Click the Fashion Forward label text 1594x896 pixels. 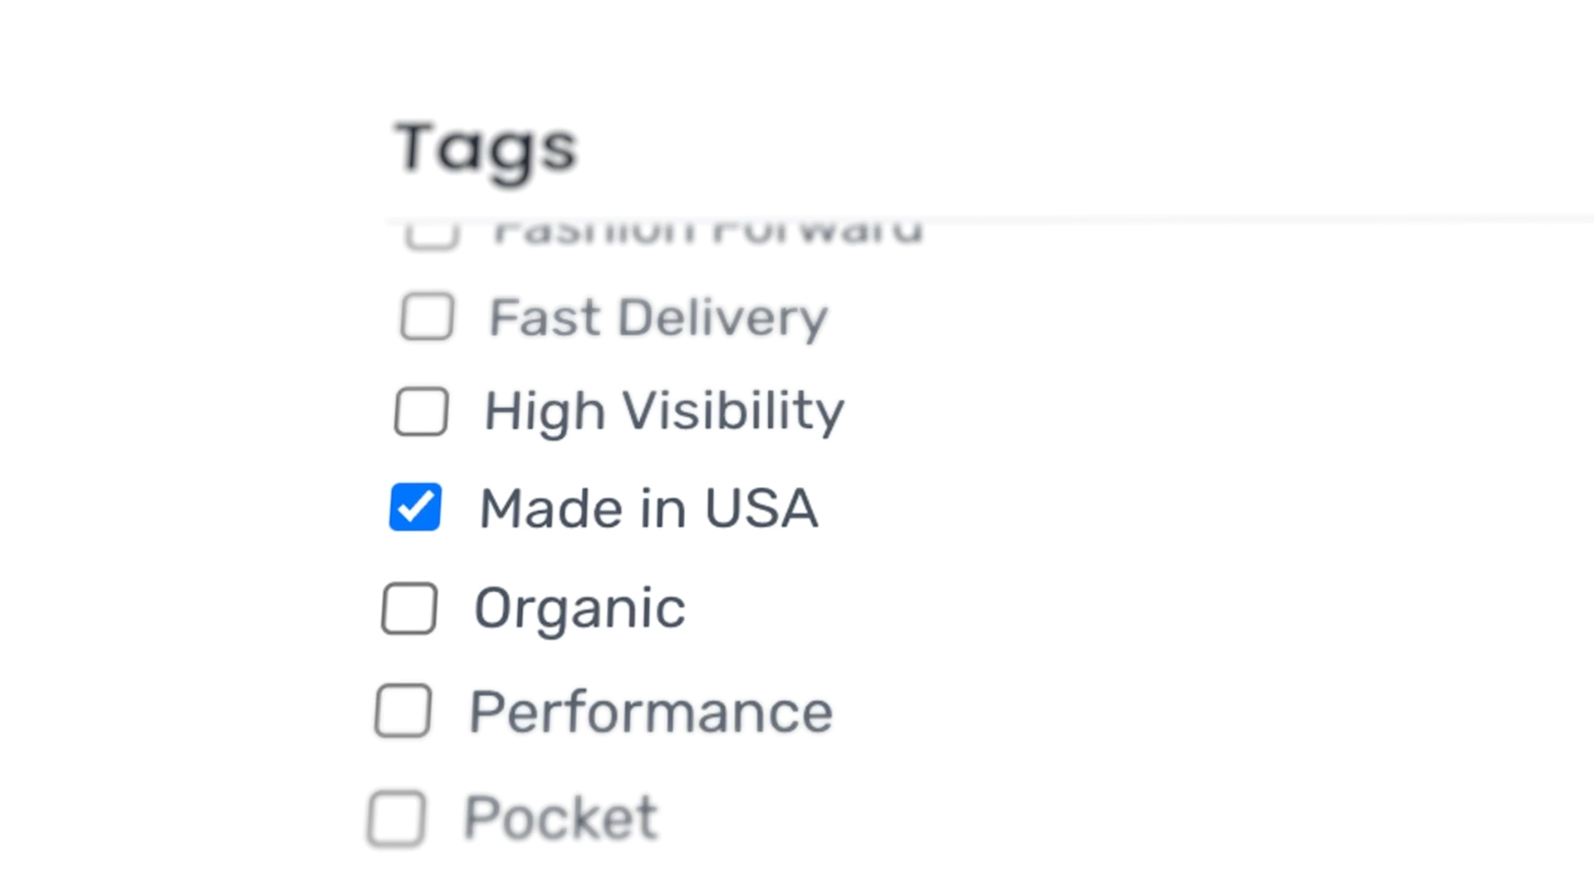[707, 232]
